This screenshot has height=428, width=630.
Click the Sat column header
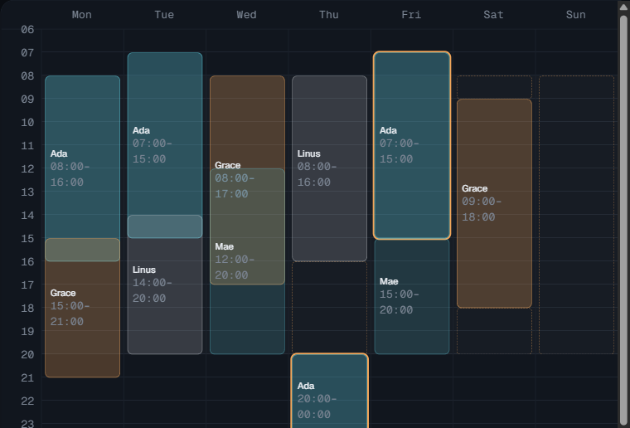[x=494, y=15]
